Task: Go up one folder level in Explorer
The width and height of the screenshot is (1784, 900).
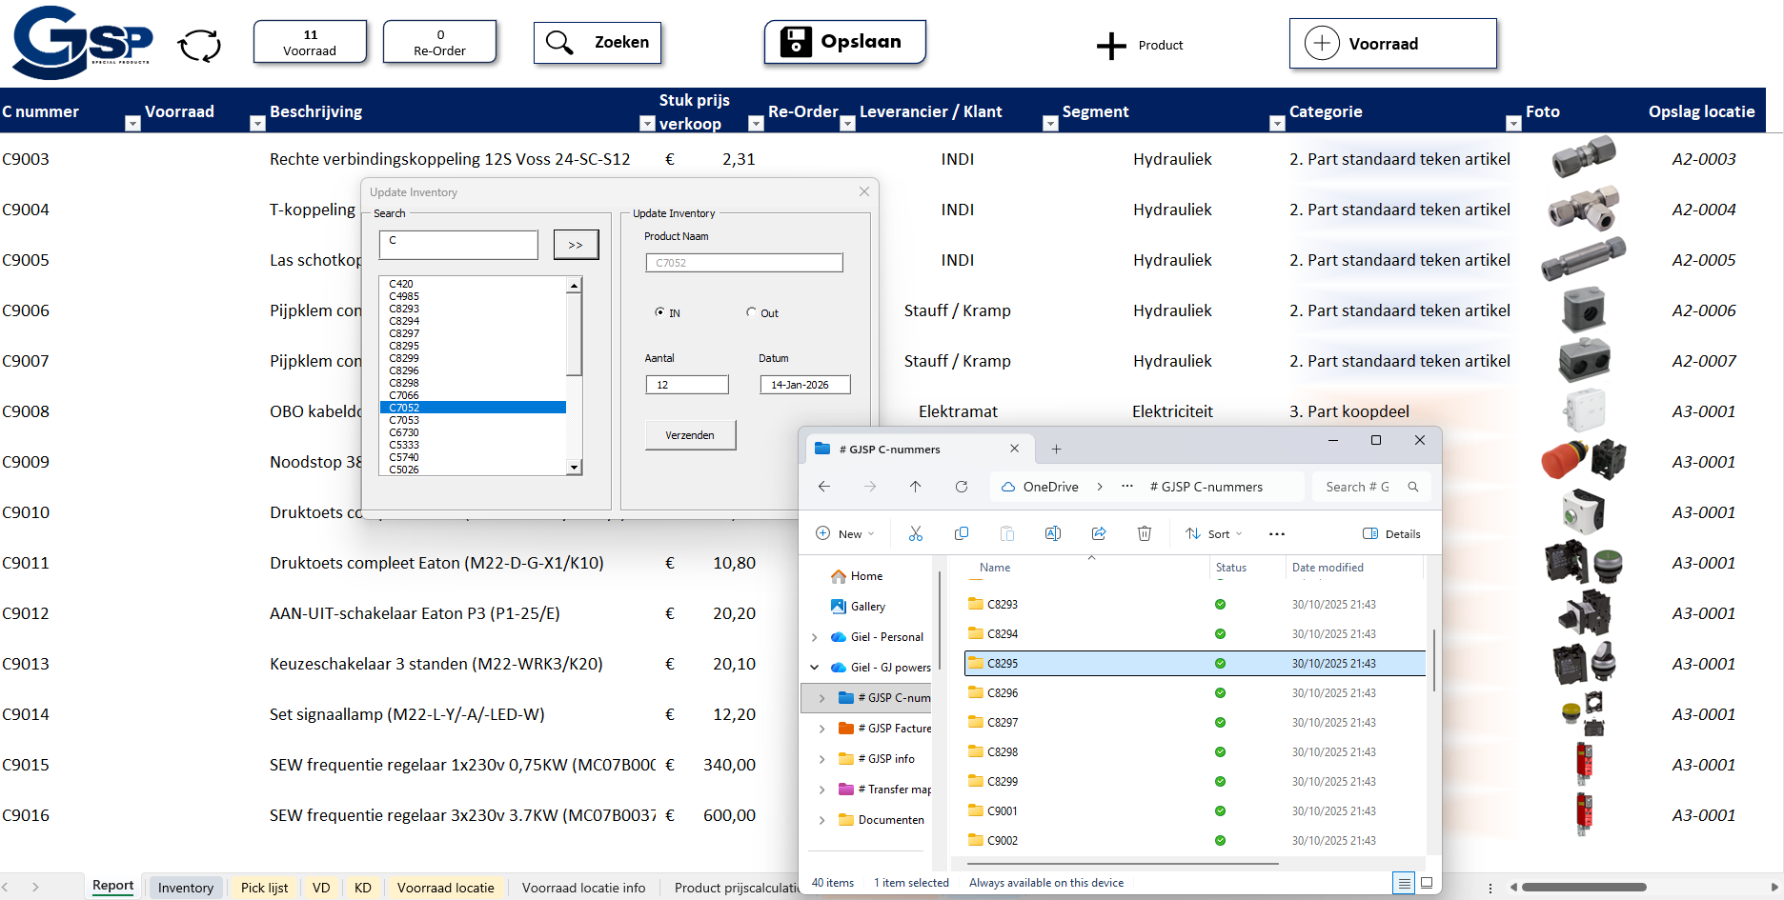Action: click(x=915, y=487)
